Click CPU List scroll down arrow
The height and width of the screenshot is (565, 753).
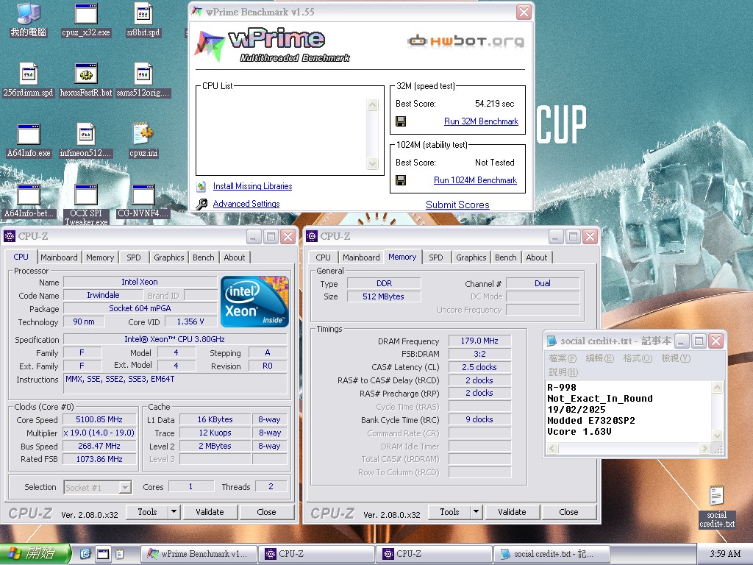(372, 164)
